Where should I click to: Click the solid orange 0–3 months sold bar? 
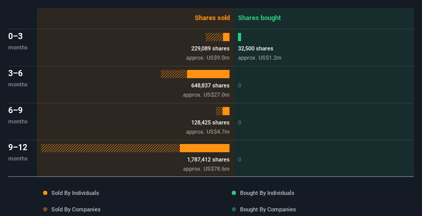[226, 37]
